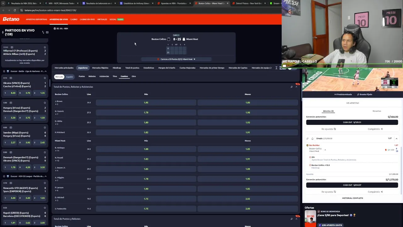Viewport: 403px width, 227px height.
Task: Click the lightning icon next to Partidos en Vivo
Action: click(3, 32)
